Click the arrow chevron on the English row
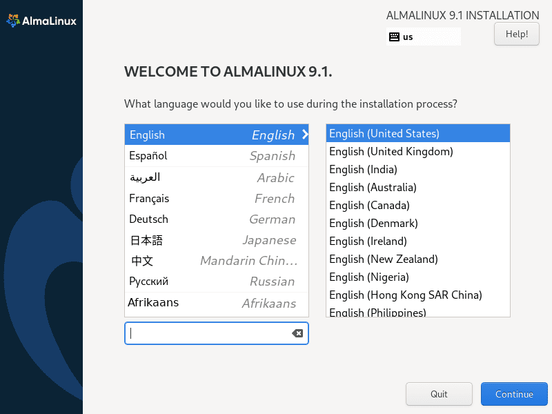Image resolution: width=552 pixels, height=414 pixels. click(x=305, y=135)
